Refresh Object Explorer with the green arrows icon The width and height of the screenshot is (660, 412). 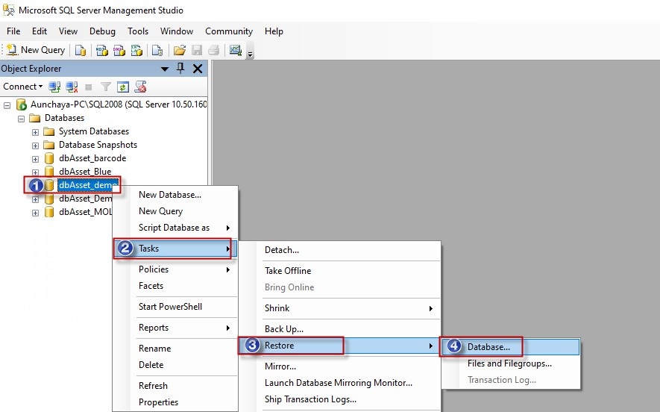click(122, 87)
